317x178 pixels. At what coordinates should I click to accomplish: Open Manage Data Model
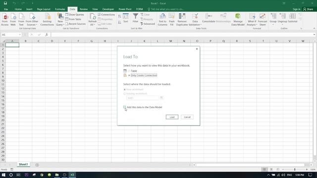pyautogui.click(x=238, y=19)
